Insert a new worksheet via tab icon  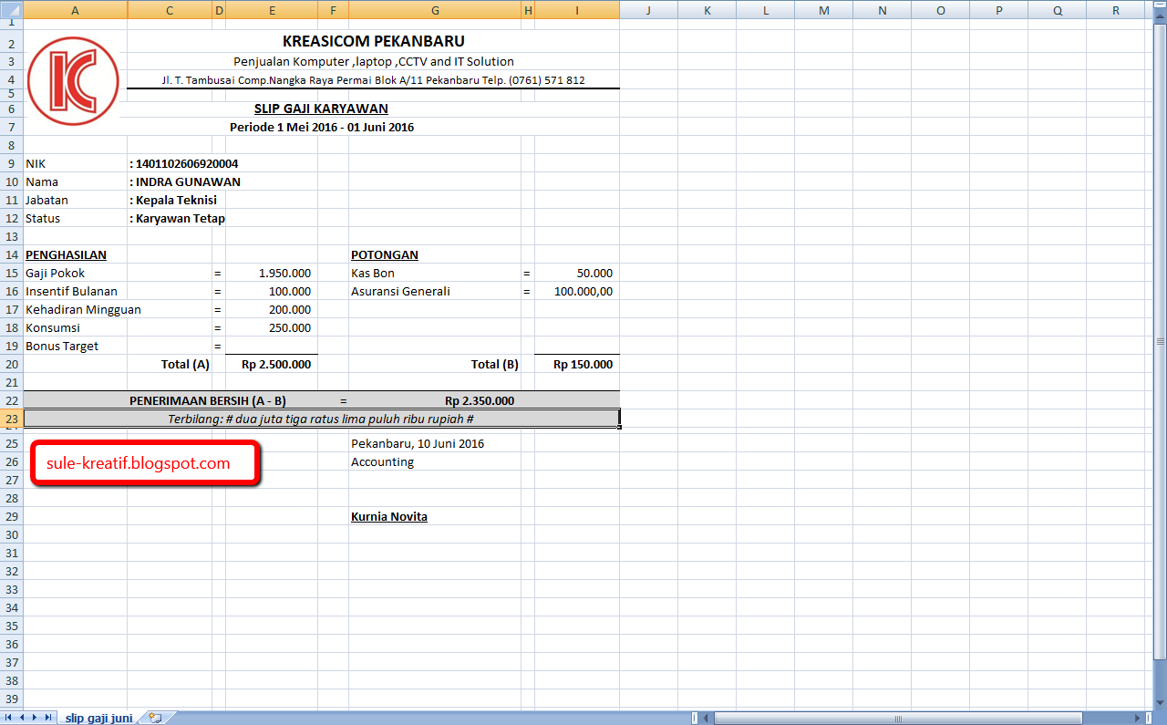tap(155, 718)
